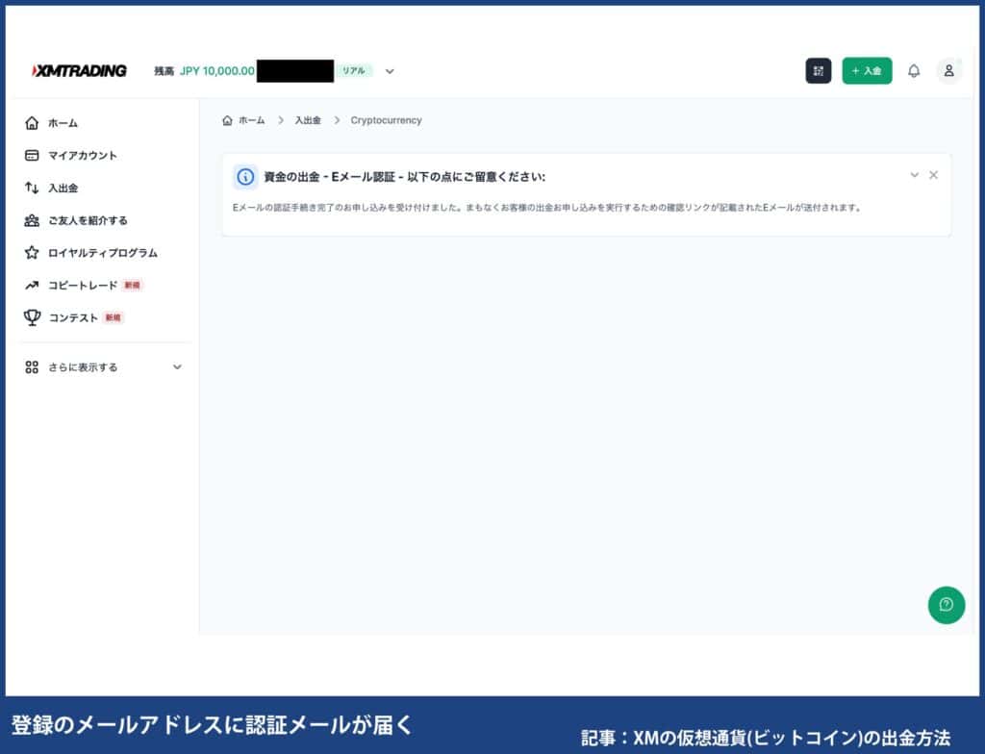This screenshot has width=985, height=754.
Task: Open the notification bell
Action: (914, 71)
